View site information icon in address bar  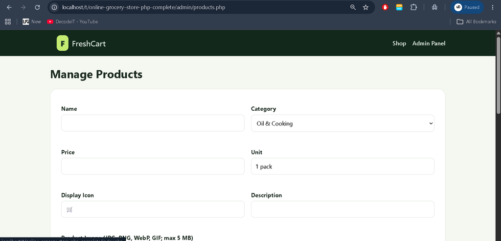55,7
